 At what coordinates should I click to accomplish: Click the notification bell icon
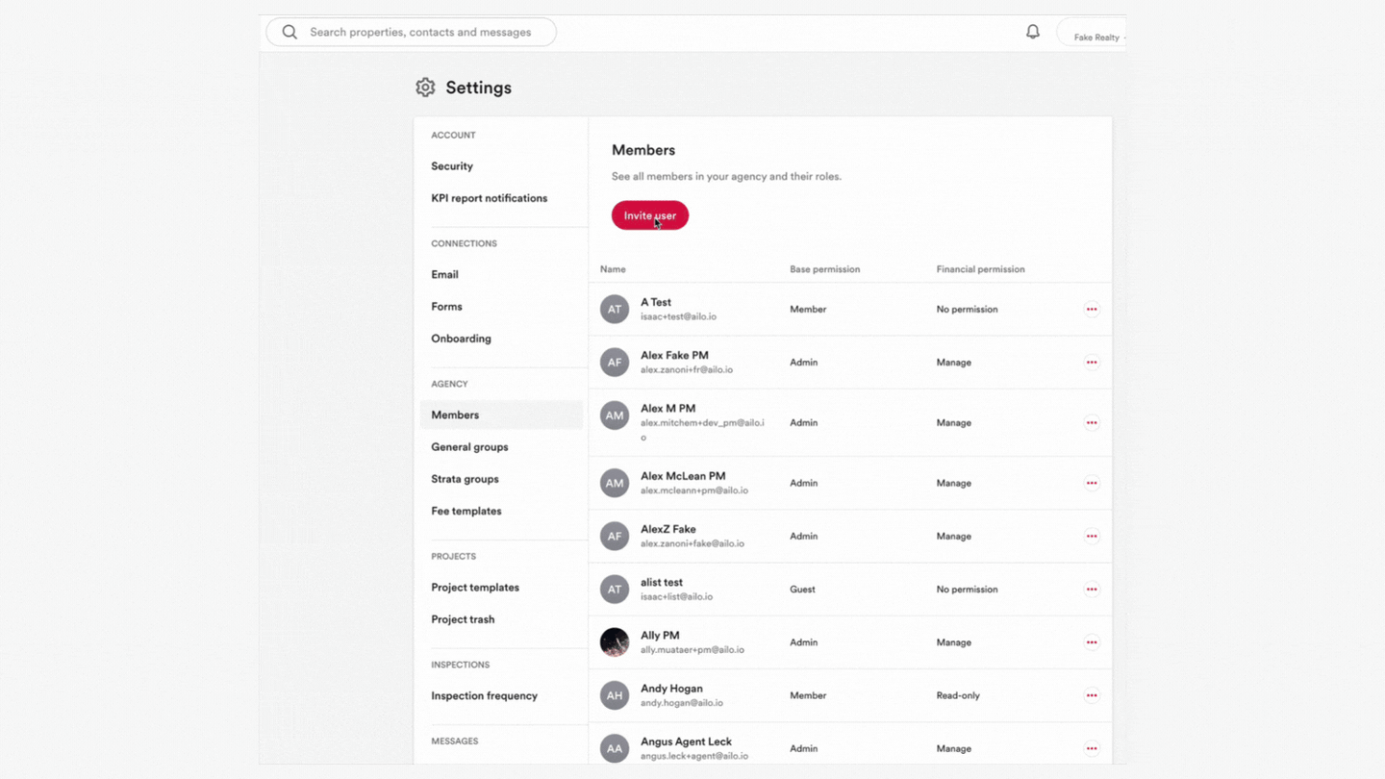click(x=1033, y=32)
